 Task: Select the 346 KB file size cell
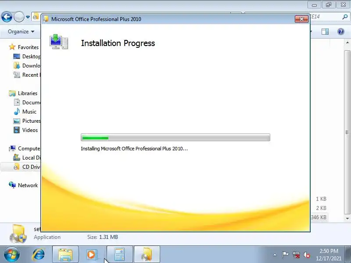coord(319,217)
